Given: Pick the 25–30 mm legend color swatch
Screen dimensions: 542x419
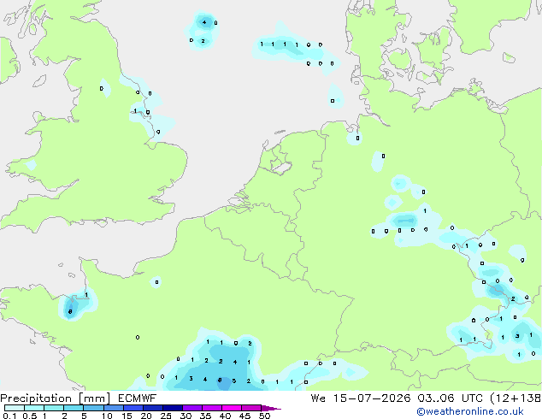Looking at the screenshot, I should click(x=173, y=408).
